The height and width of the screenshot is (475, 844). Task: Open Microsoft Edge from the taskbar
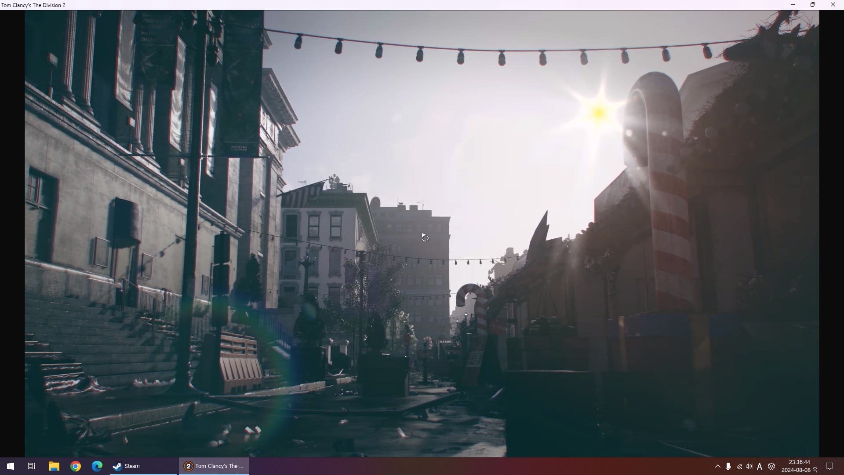97,466
